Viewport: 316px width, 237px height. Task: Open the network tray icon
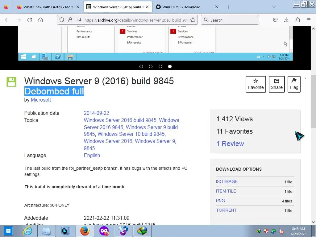pyautogui.click(x=274, y=231)
